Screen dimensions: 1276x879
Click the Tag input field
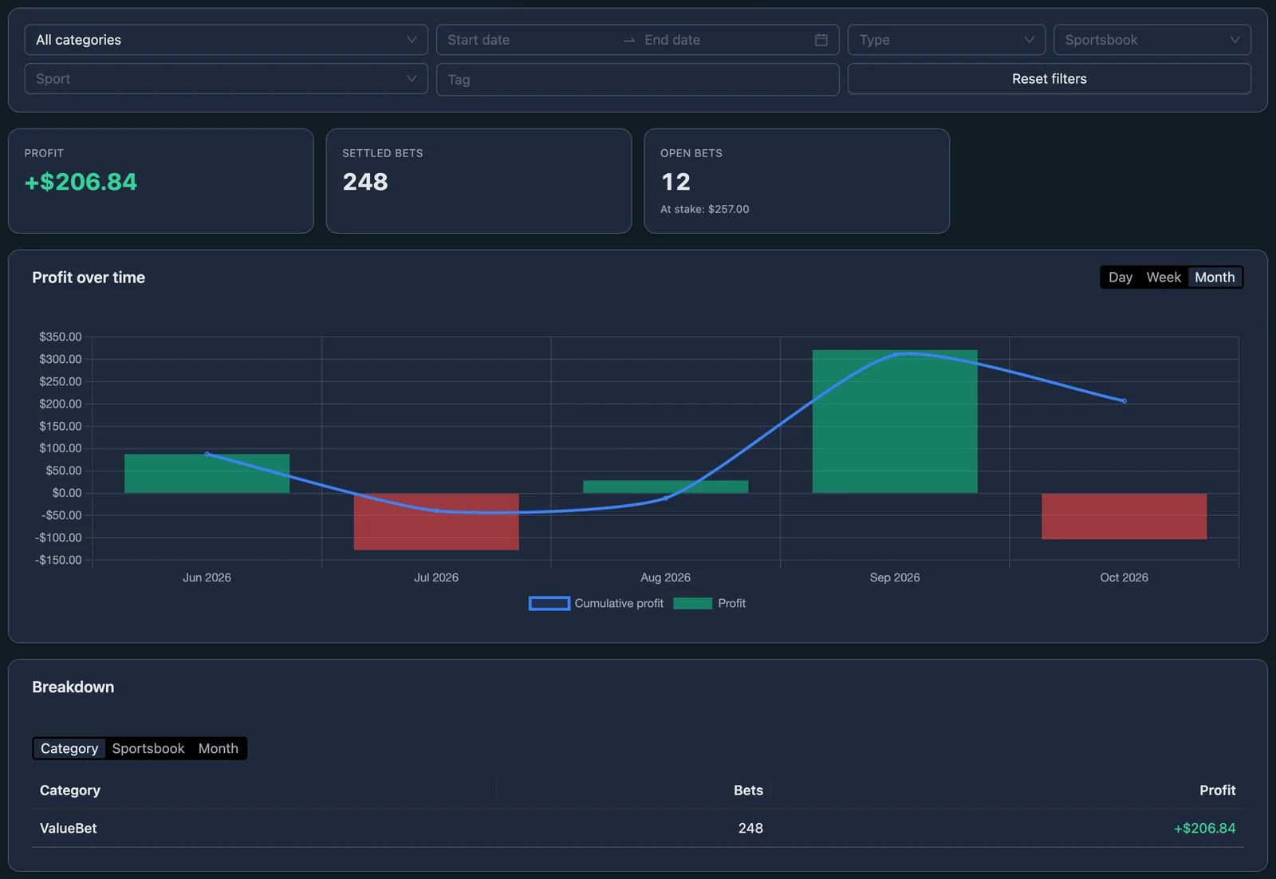[637, 80]
